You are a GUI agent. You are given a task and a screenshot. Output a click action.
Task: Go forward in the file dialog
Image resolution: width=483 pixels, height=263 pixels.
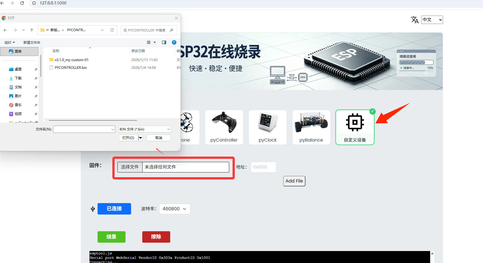[x=15, y=30]
